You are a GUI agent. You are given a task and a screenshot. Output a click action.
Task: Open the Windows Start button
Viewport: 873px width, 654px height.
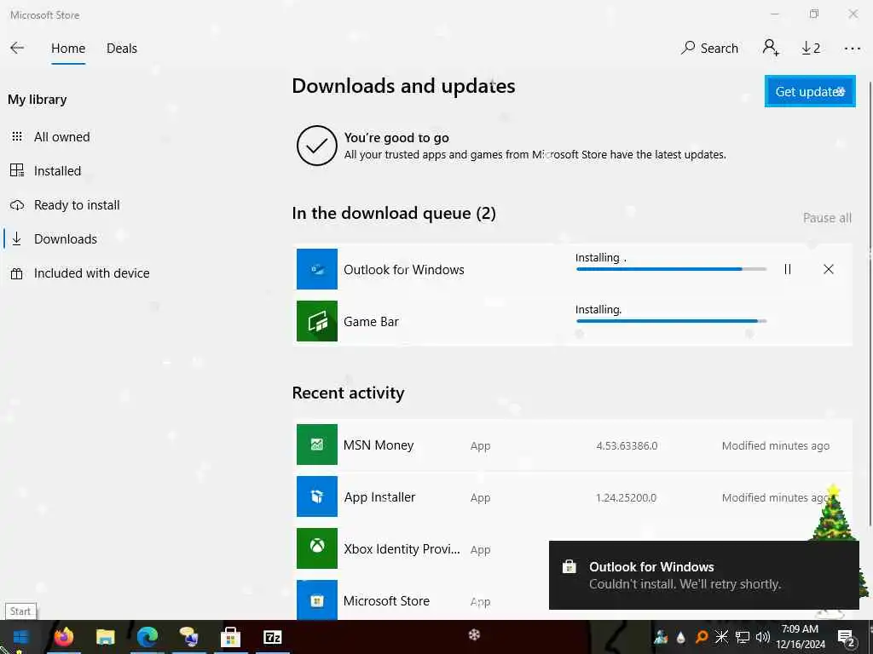click(x=21, y=637)
